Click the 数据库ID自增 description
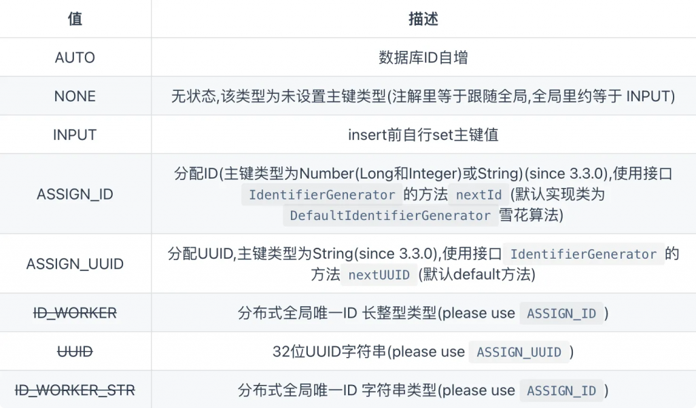The width and height of the screenshot is (696, 408). tap(423, 57)
